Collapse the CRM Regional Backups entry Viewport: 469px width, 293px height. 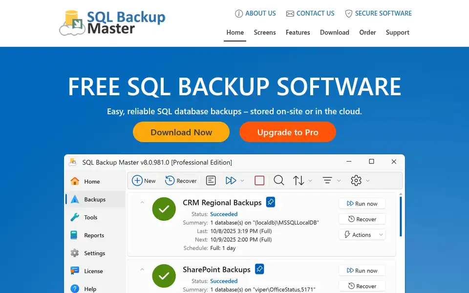[142, 203]
